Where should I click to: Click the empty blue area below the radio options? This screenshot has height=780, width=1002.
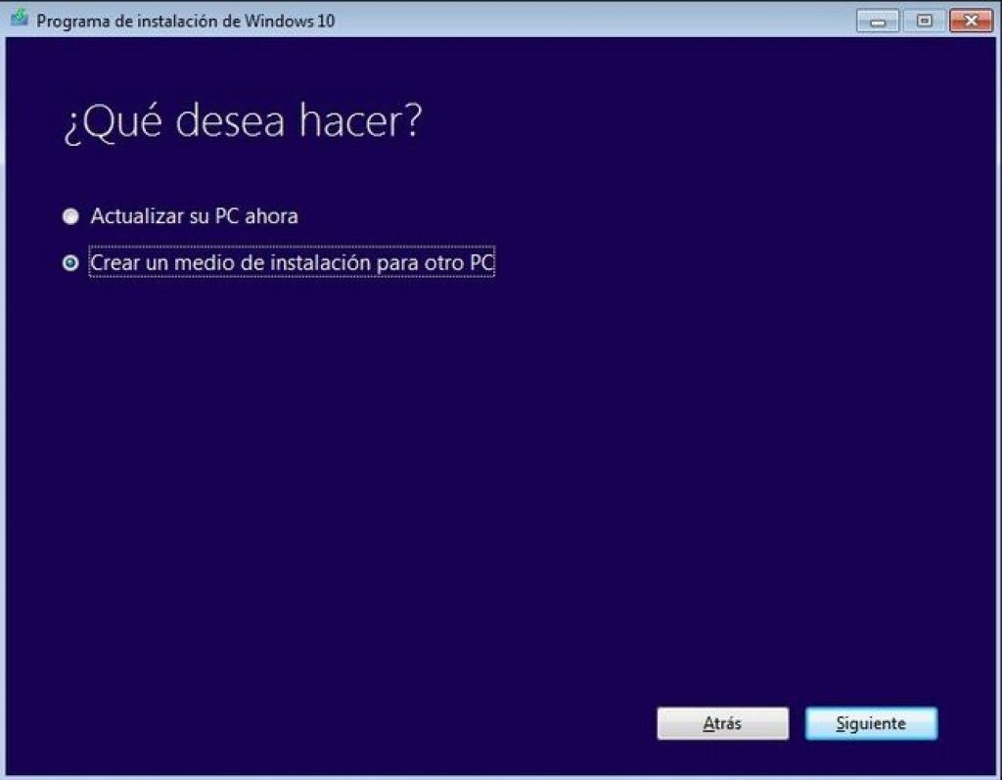498,480
